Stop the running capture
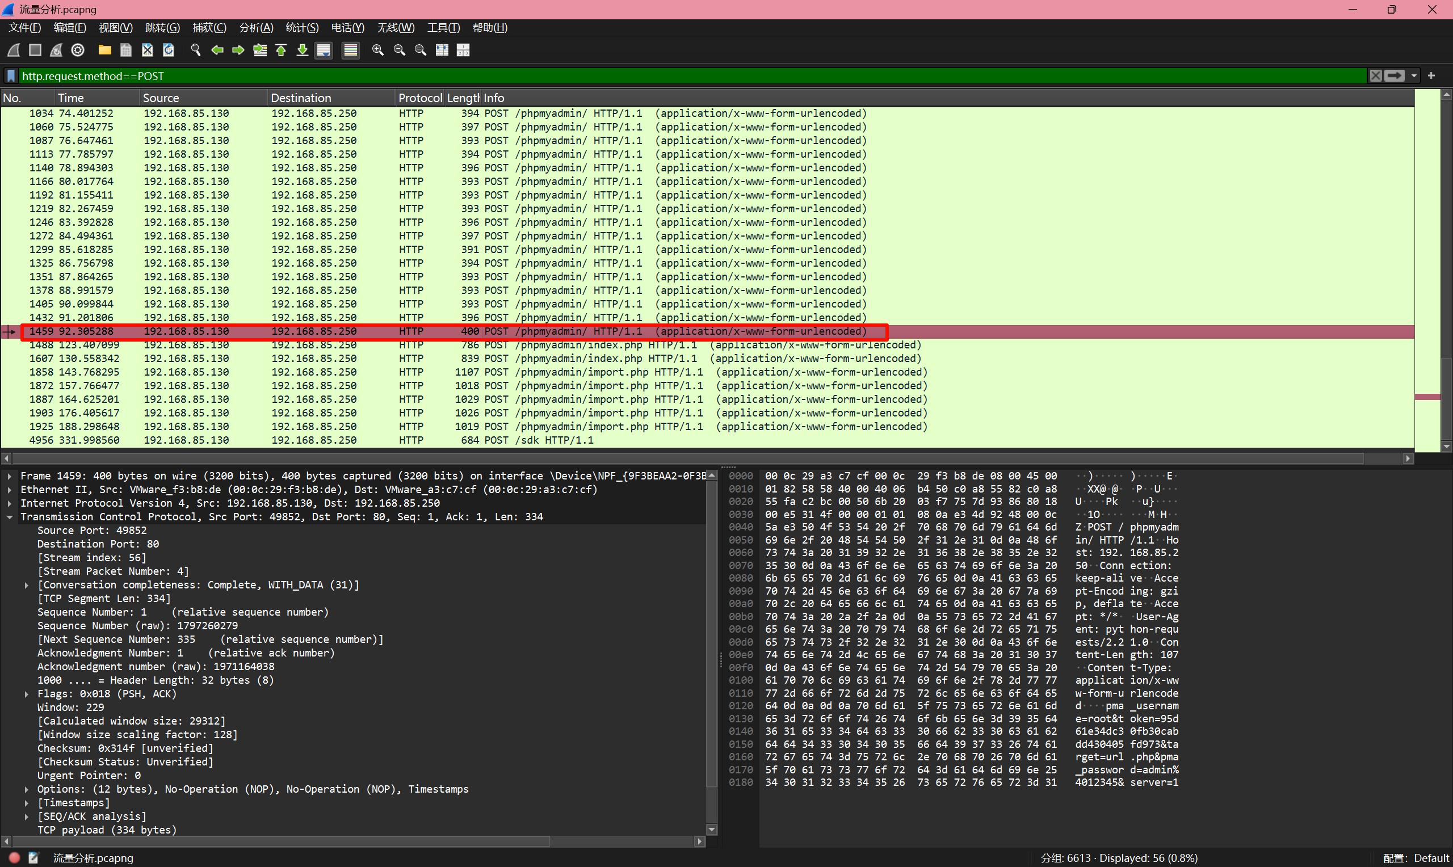Image resolution: width=1453 pixels, height=867 pixels. pyautogui.click(x=35, y=50)
